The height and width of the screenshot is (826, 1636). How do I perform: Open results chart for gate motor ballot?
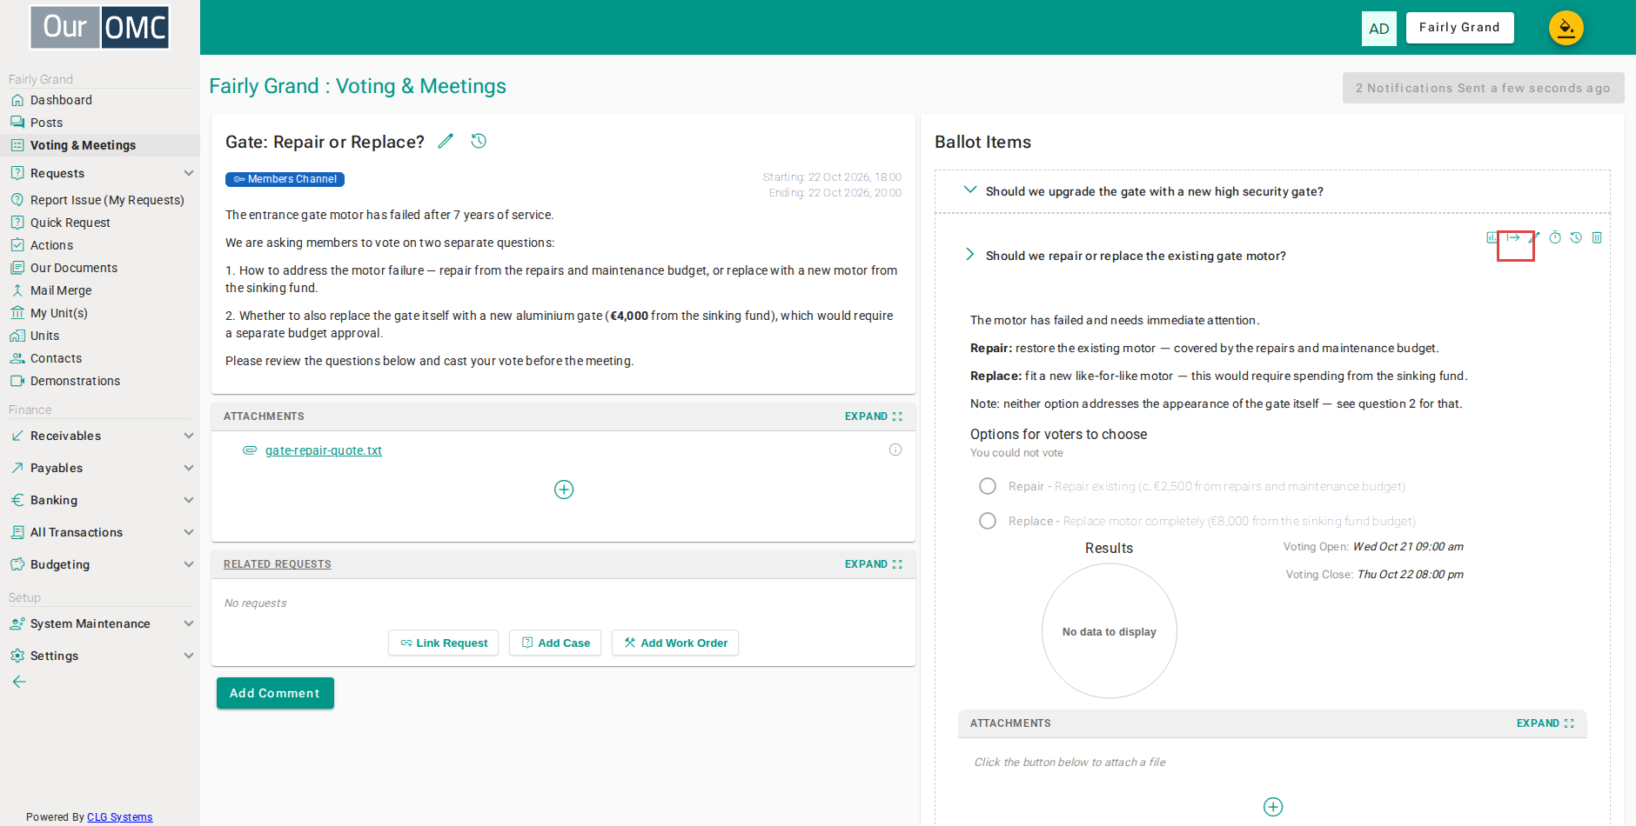click(x=1492, y=237)
